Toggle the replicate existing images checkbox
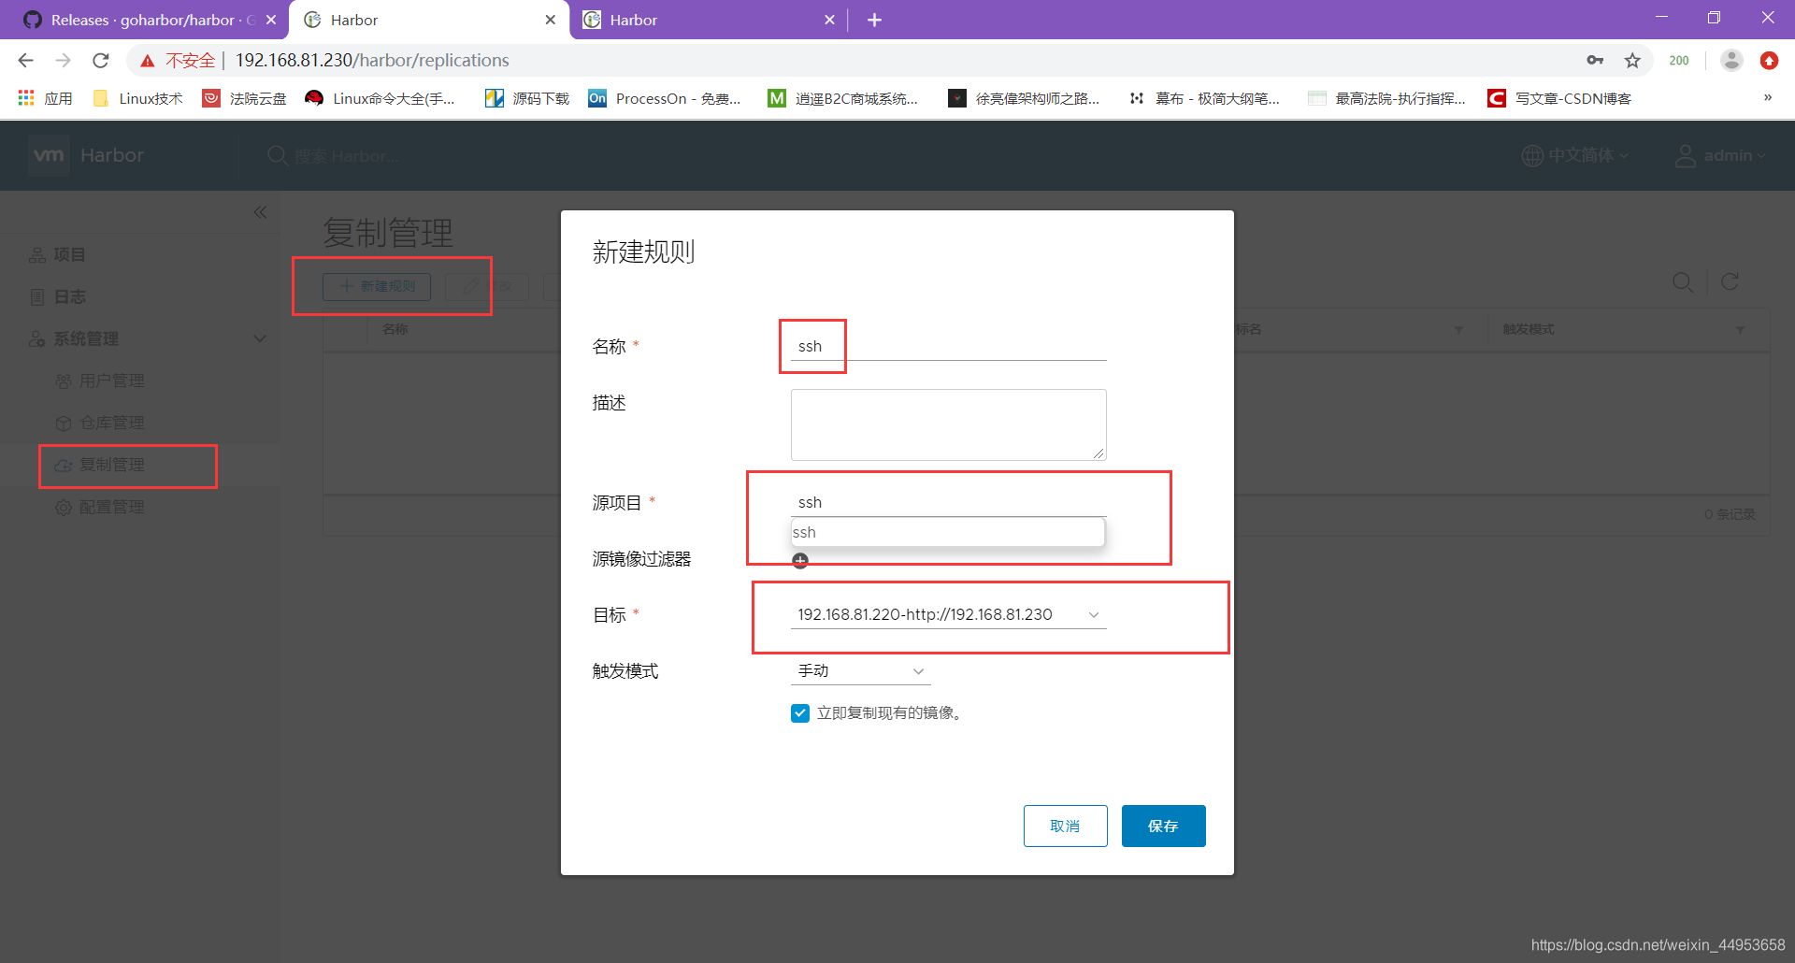The width and height of the screenshot is (1795, 963). 800,713
